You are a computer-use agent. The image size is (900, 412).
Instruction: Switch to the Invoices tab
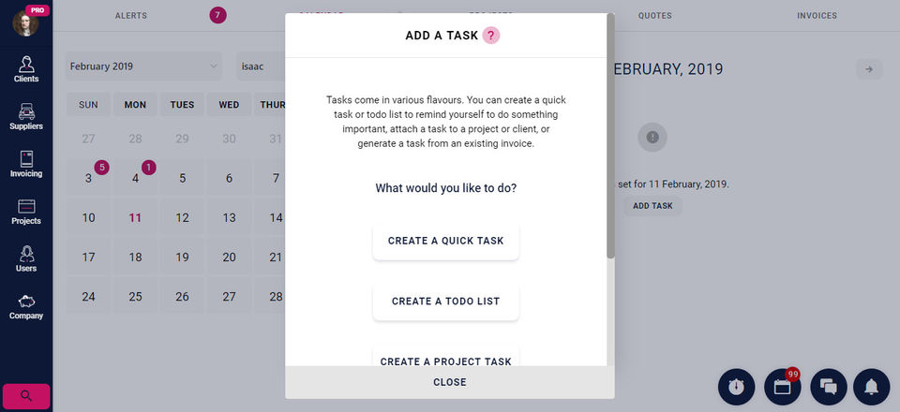click(x=817, y=16)
